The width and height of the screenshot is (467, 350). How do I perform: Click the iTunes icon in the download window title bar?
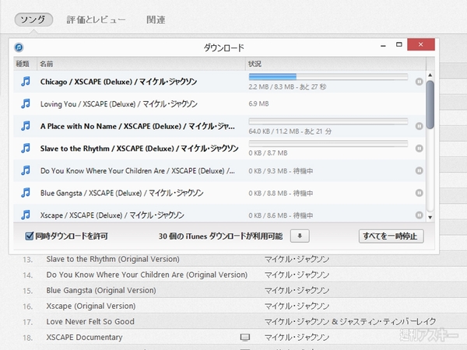(19, 47)
